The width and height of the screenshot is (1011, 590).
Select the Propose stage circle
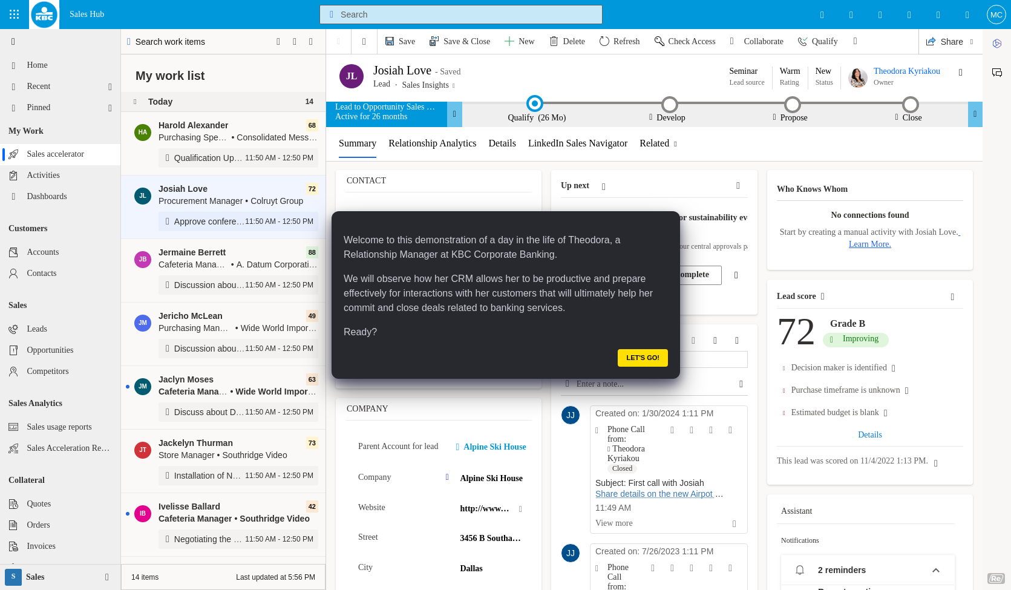point(792,104)
